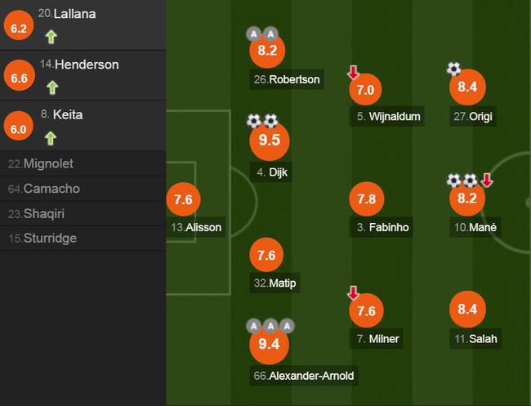Screen dimensions: 531x406
Task: Click first goal ball icon above Dijk
Action: pos(253,121)
